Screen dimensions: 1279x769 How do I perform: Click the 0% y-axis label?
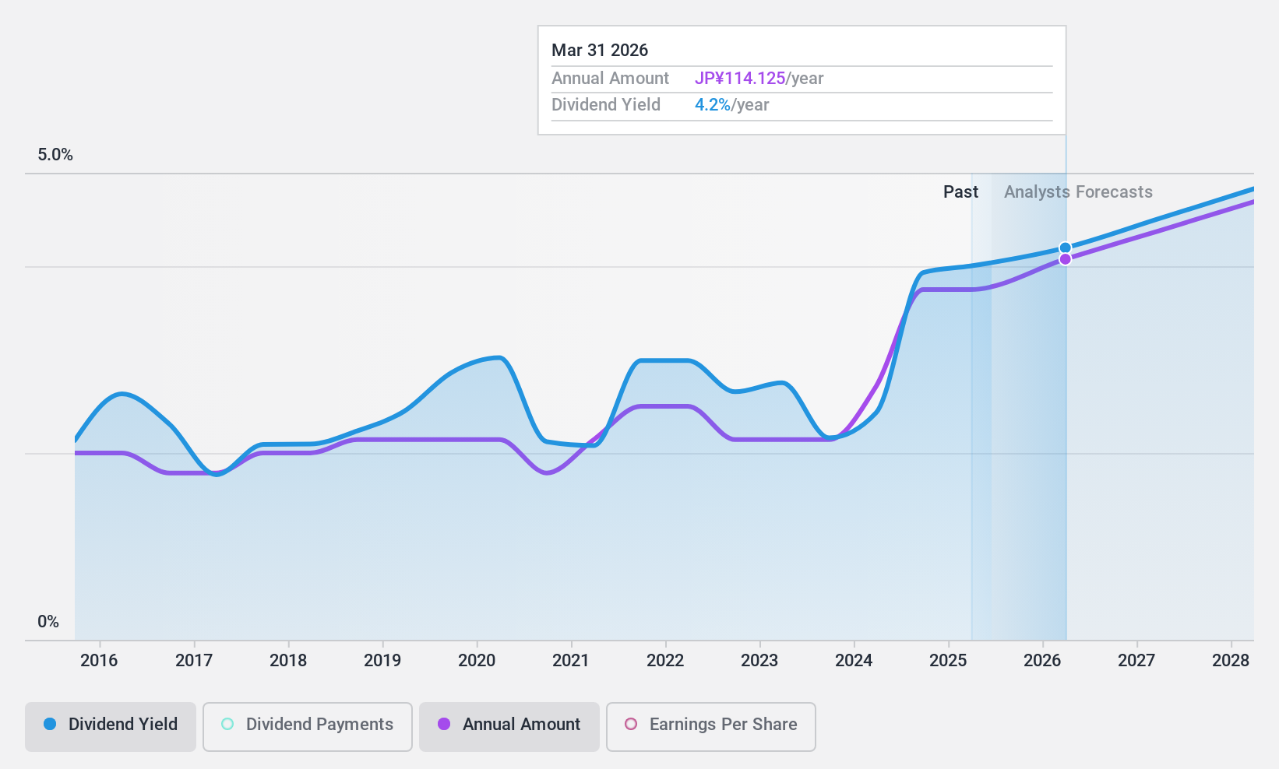tap(48, 622)
